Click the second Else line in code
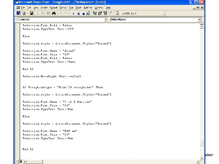Screen dimensions: 219x164 point(26,116)
